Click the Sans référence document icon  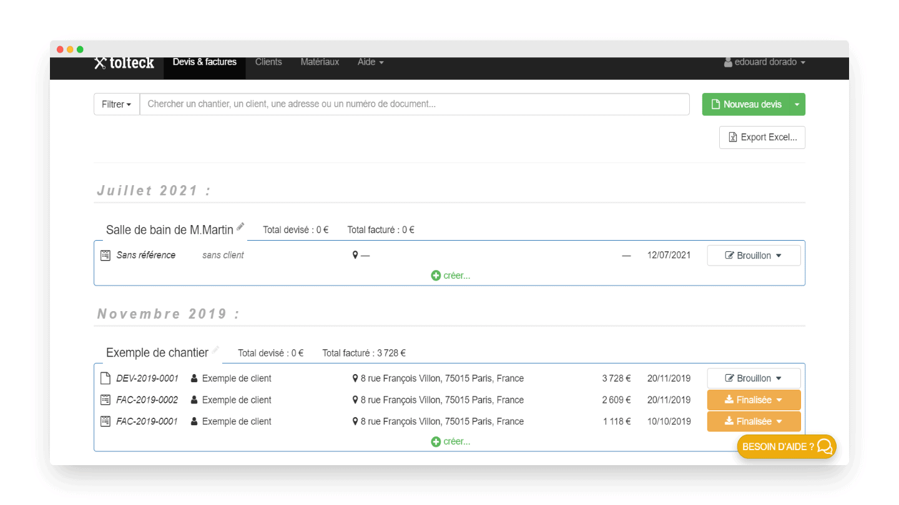[x=106, y=255]
